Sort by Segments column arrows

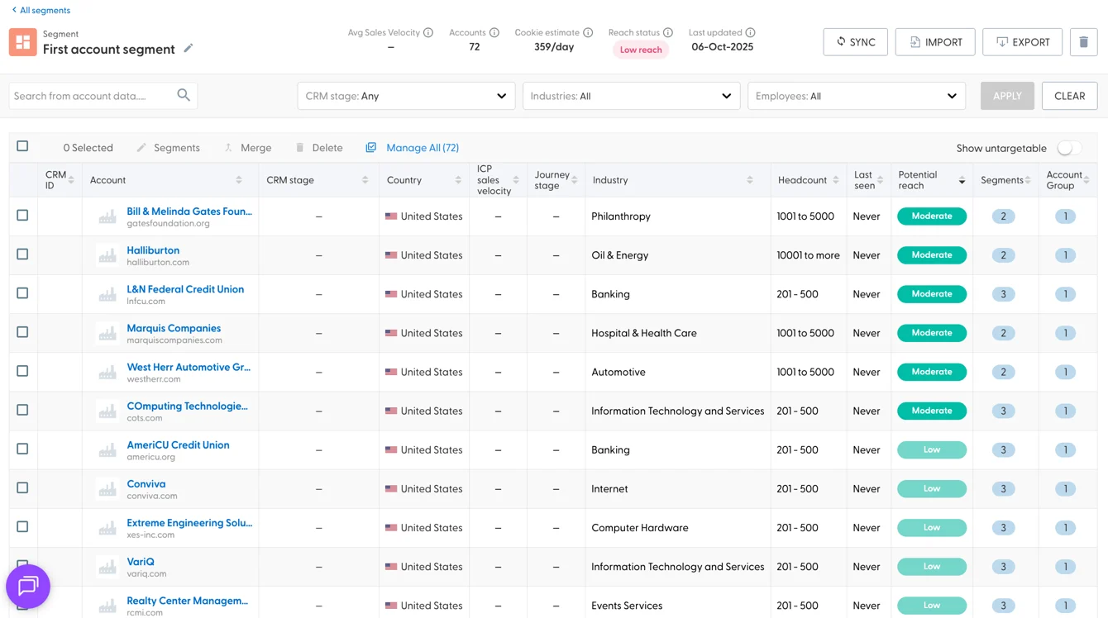coord(1028,180)
